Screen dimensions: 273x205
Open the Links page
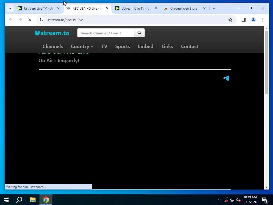coord(167,46)
